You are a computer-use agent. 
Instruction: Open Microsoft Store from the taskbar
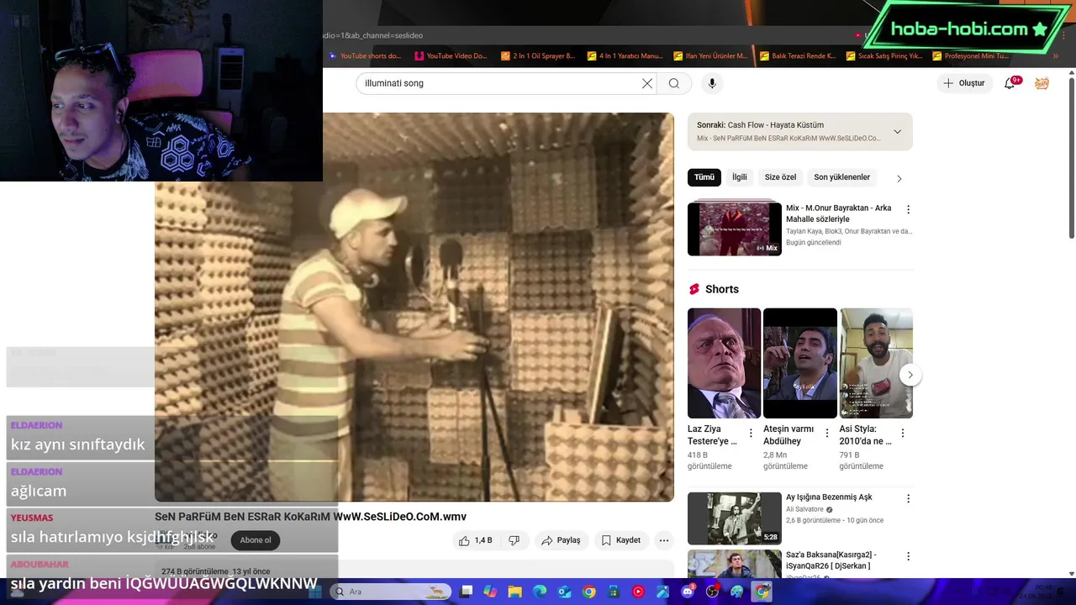pyautogui.click(x=614, y=592)
